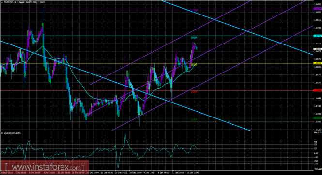Select the 16 Jan 12:00 timeline date
This screenshot has height=175, width=322.
tap(193, 173)
